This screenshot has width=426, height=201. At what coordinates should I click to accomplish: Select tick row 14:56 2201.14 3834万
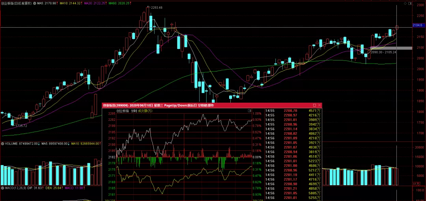(x=293, y=129)
